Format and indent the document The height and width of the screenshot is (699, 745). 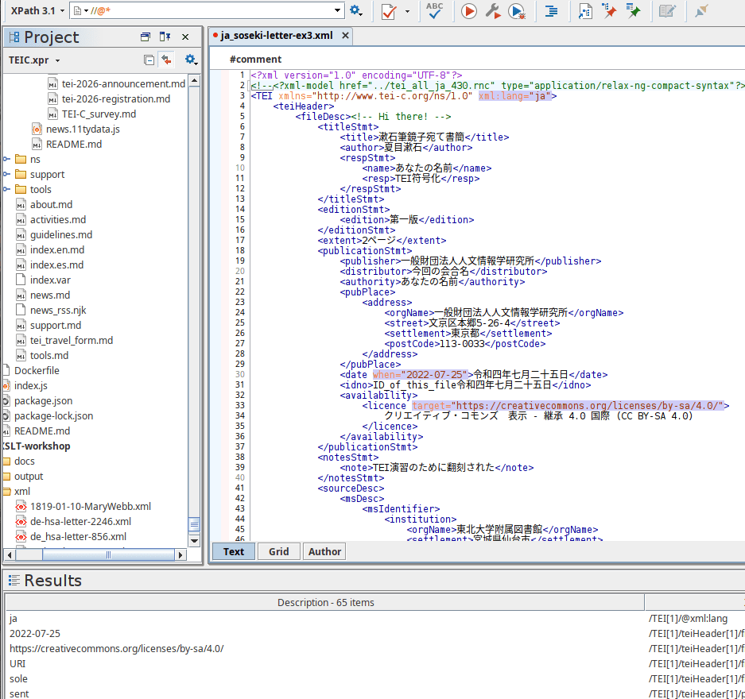coord(551,11)
